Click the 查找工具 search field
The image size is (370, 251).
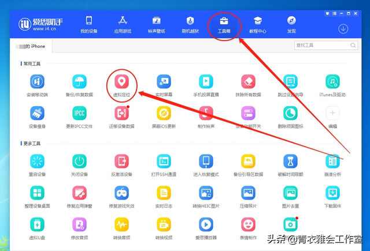coord(326,45)
